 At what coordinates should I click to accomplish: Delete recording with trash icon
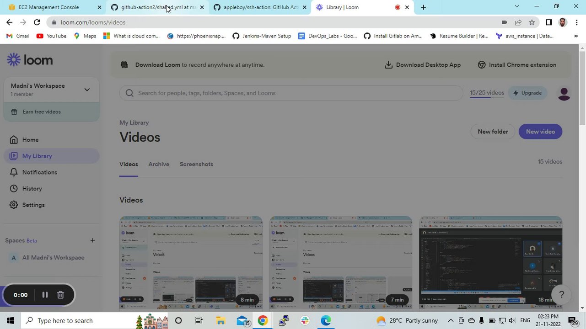coord(60,295)
